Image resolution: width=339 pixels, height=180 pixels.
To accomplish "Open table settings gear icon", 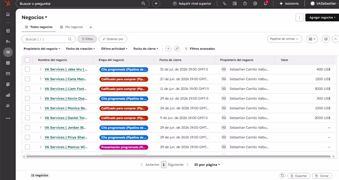I will [x=326, y=39].
